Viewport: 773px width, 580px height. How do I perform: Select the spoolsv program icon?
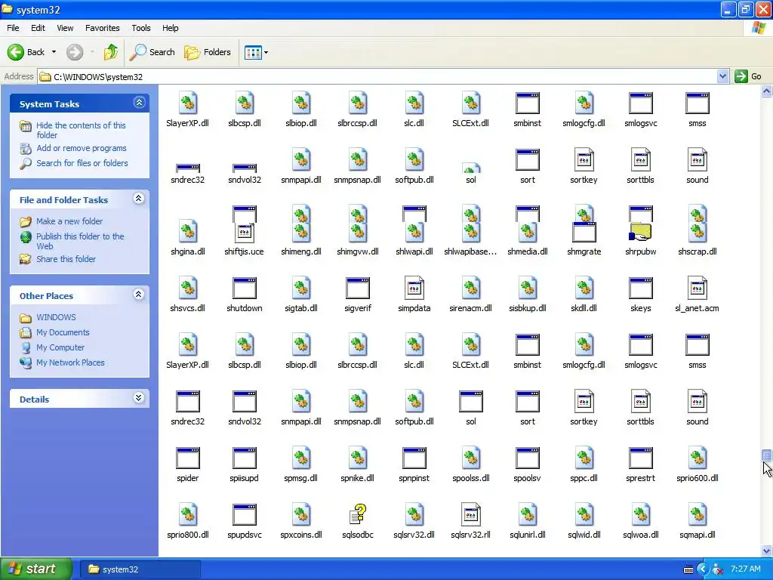point(528,458)
